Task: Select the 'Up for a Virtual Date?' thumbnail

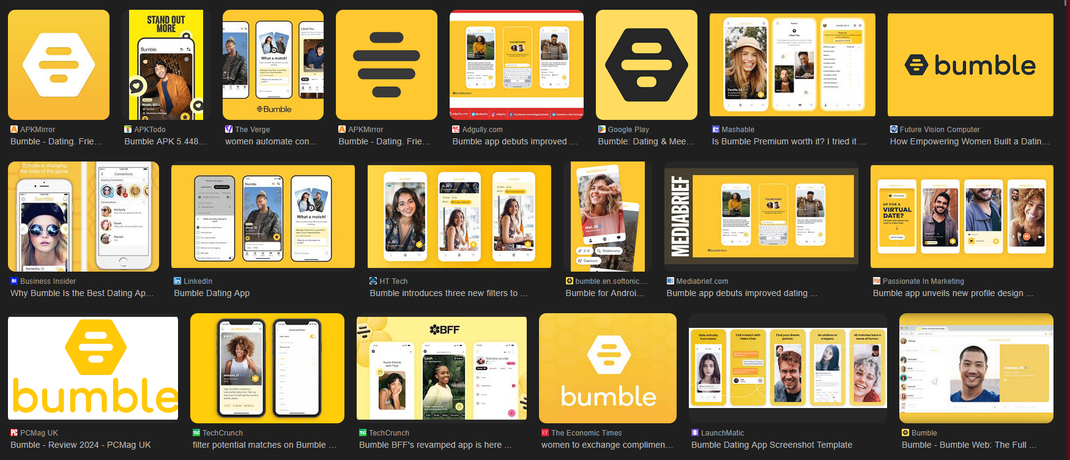Action: (962, 217)
